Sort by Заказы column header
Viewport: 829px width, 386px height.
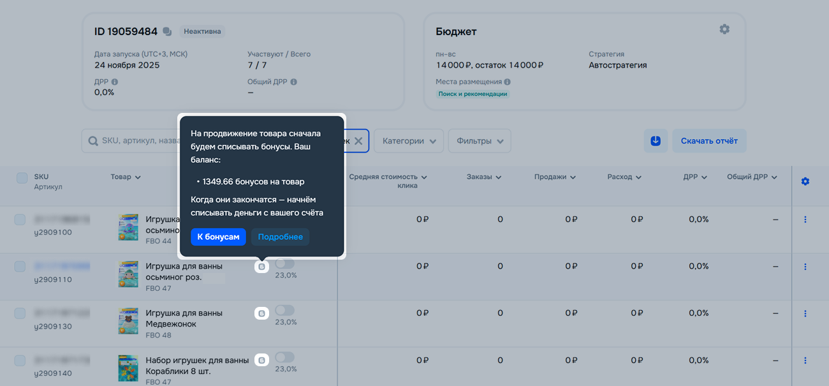pos(483,177)
